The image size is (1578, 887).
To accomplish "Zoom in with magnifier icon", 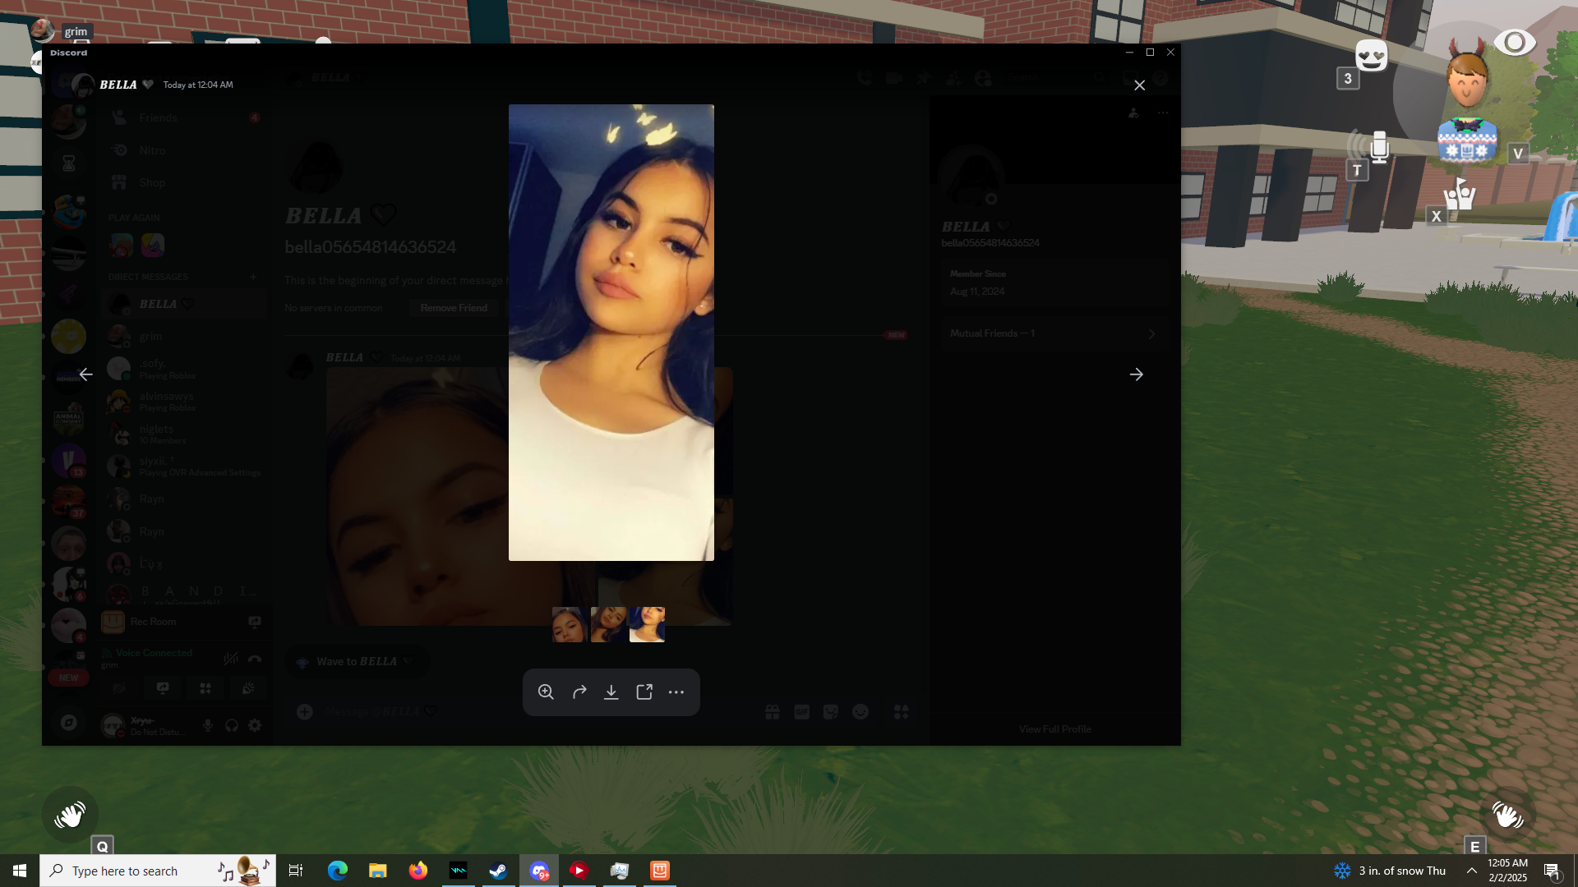I will (546, 692).
